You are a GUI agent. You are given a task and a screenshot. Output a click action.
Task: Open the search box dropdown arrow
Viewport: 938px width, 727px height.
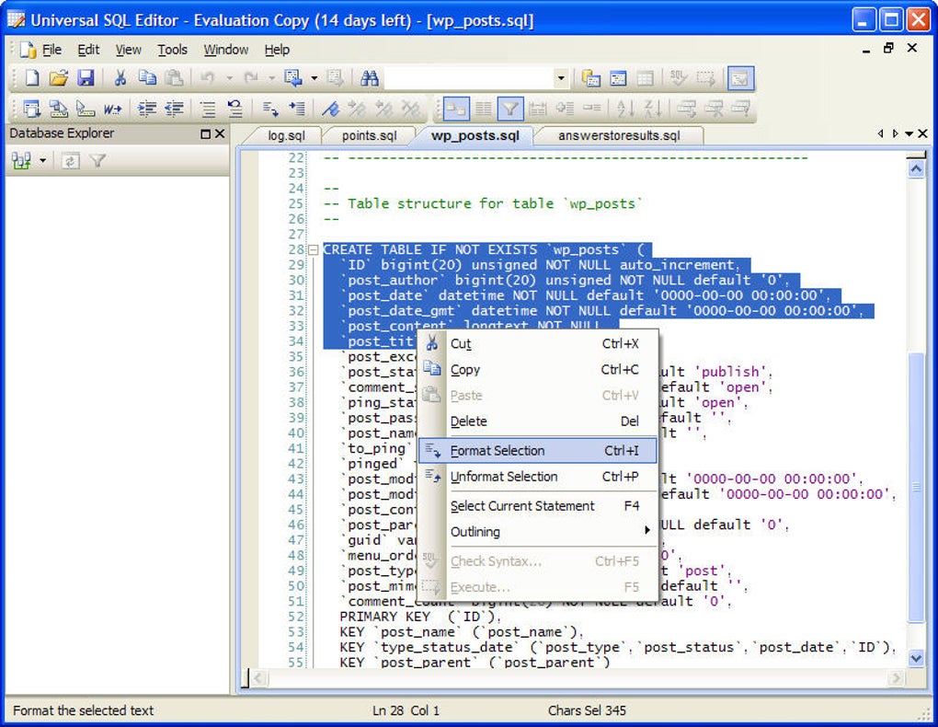(561, 79)
